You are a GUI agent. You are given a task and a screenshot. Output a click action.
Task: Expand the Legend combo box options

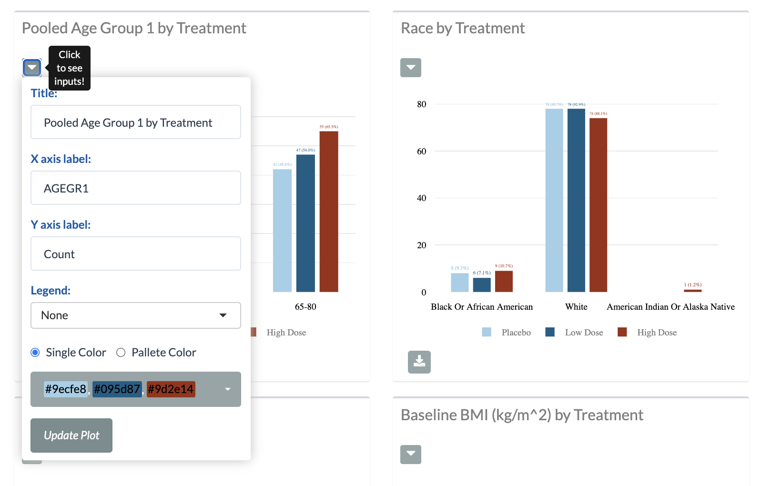[x=222, y=315]
